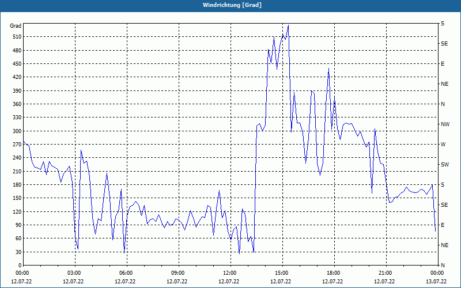Select the 0 value on the degree axis
The width and height of the screenshot is (461, 288).
click(20, 266)
